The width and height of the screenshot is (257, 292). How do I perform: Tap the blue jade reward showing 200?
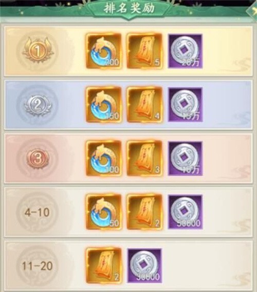pos(103,51)
